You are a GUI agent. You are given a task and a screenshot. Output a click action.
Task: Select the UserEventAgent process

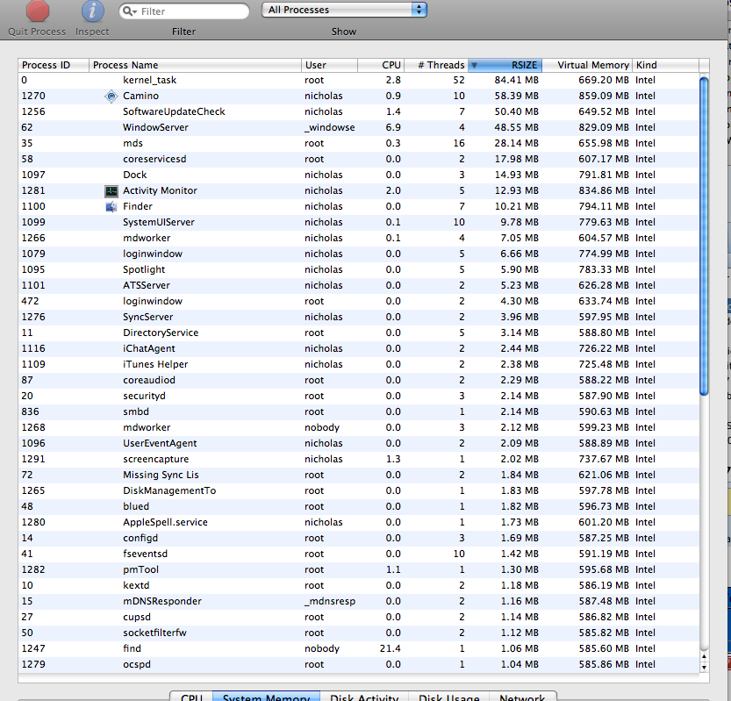coord(359,444)
